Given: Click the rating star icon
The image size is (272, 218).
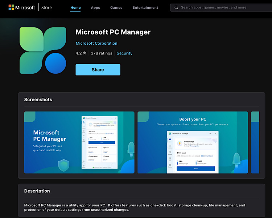Looking at the screenshot, I should 85,53.
